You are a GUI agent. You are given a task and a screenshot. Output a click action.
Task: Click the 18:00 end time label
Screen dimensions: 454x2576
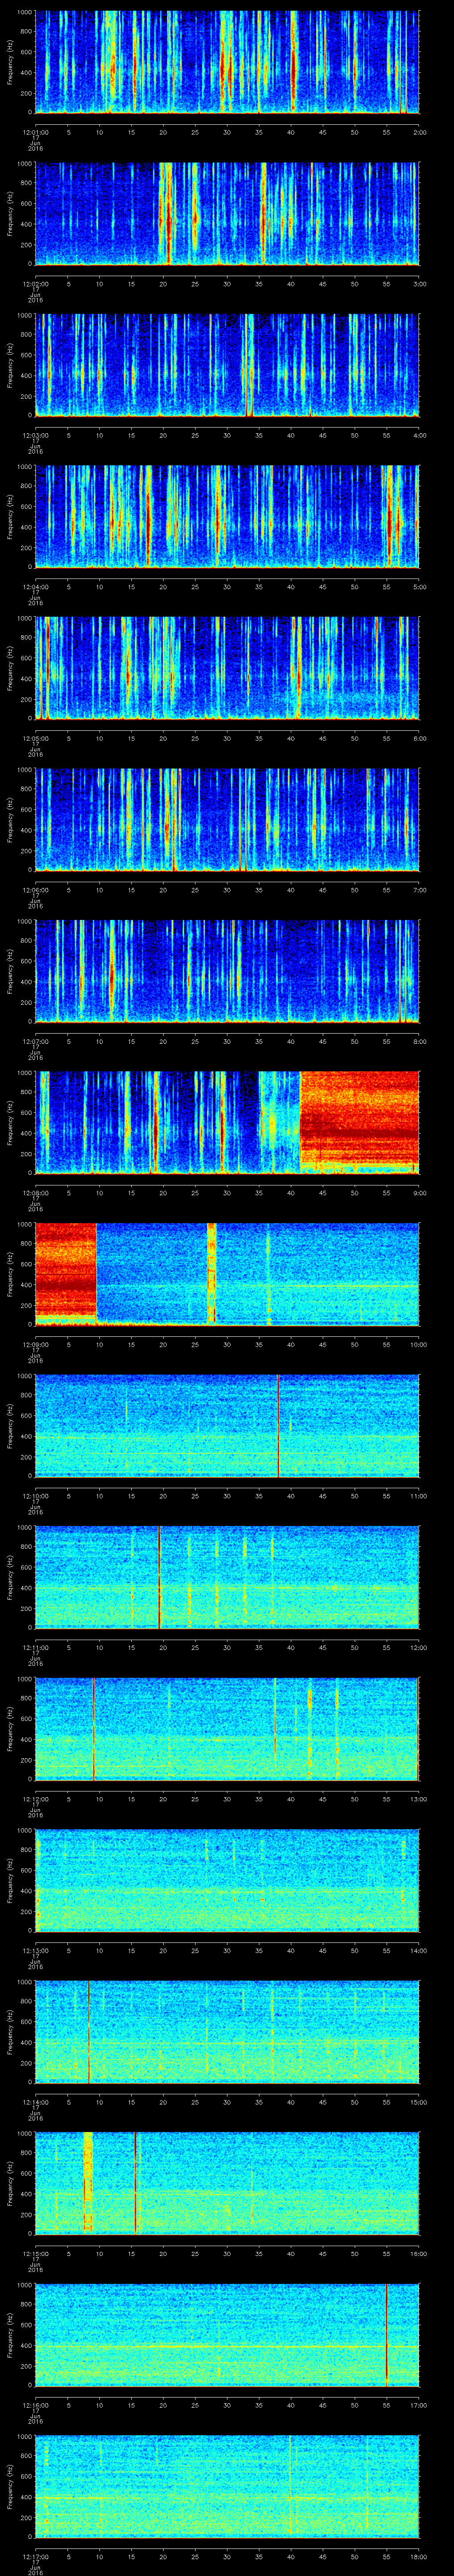419,2555
